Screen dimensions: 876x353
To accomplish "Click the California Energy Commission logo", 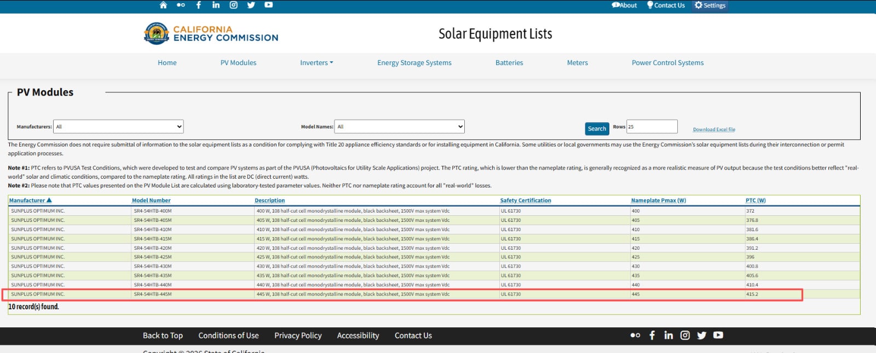I will [x=211, y=33].
